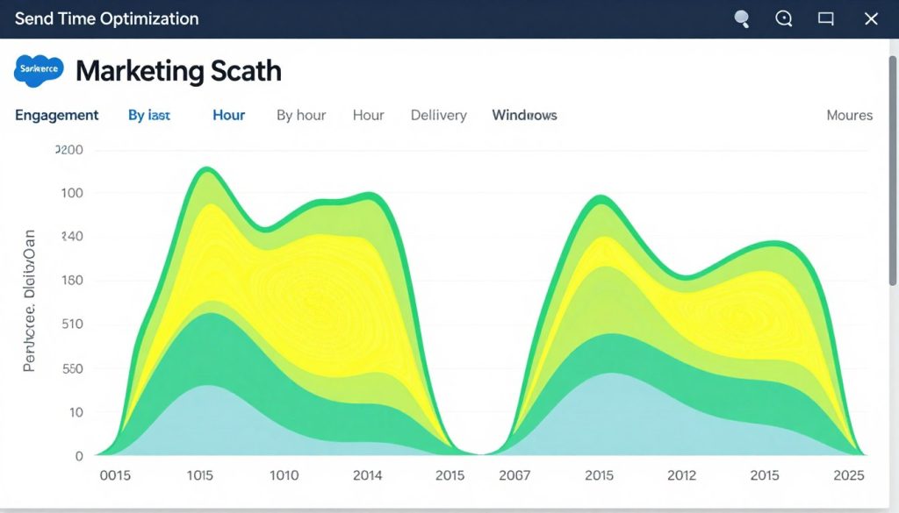Select the Delivery tab
Screen dimensions: 899x513
coord(438,115)
